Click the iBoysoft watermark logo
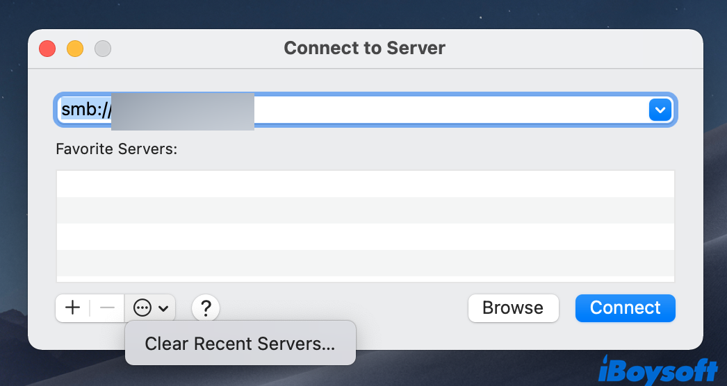 click(x=657, y=368)
